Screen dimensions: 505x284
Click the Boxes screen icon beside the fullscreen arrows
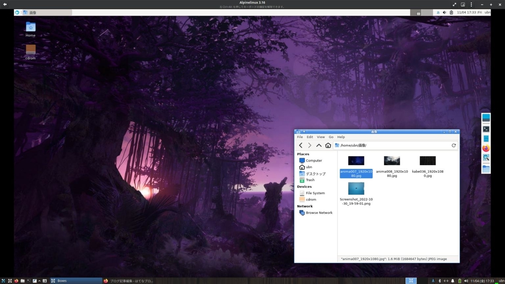463,4
